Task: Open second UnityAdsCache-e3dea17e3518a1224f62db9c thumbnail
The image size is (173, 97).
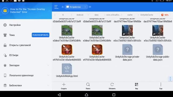Action: tap(97, 30)
